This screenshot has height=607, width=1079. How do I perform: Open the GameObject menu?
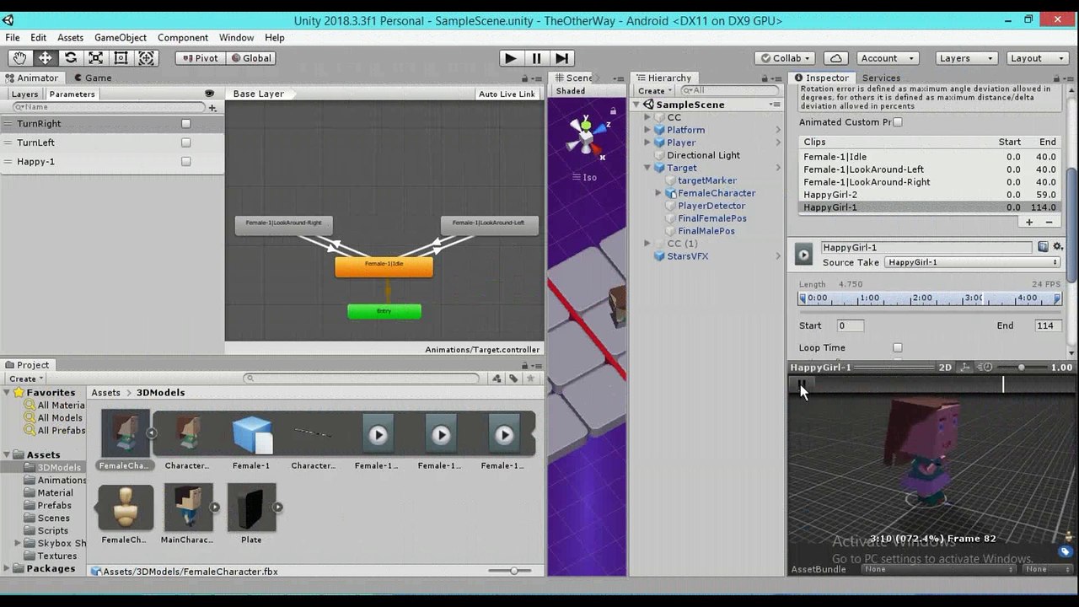pos(121,38)
